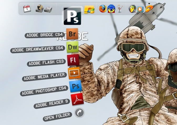The width and height of the screenshot is (177, 125).
Task: Click the 'Adobe Media Player' label
Action: pos(44,77)
